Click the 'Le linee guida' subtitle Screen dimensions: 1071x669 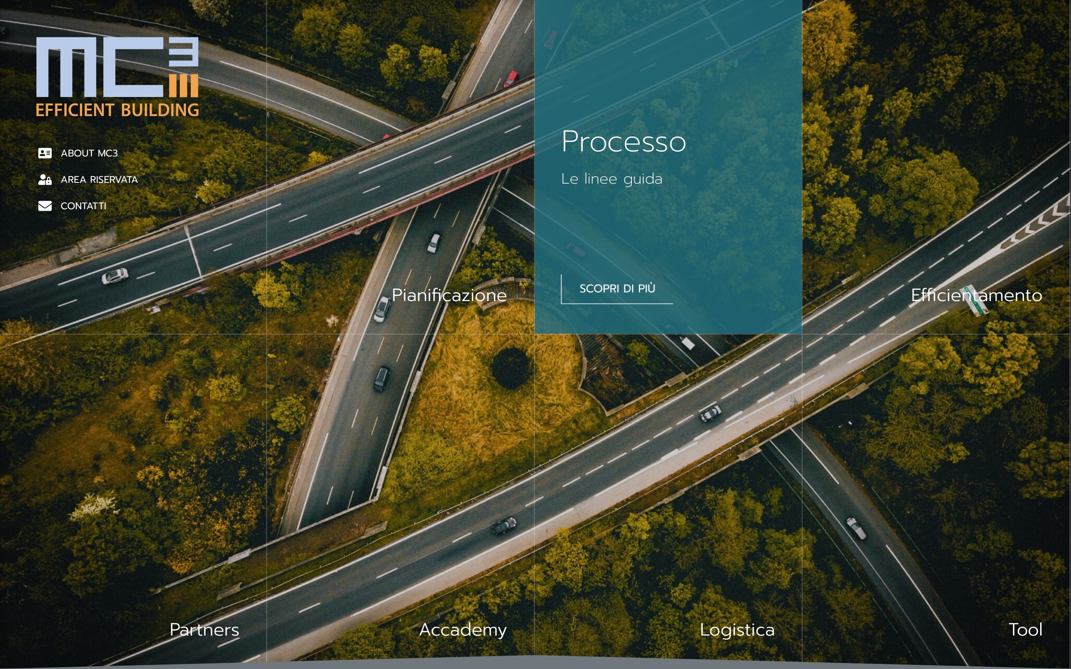click(612, 179)
